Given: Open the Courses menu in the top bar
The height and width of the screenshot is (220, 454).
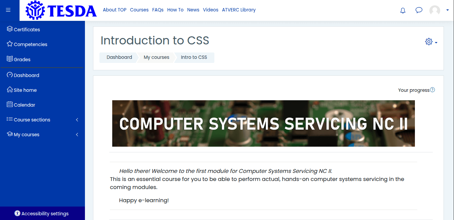Looking at the screenshot, I should 139,10.
